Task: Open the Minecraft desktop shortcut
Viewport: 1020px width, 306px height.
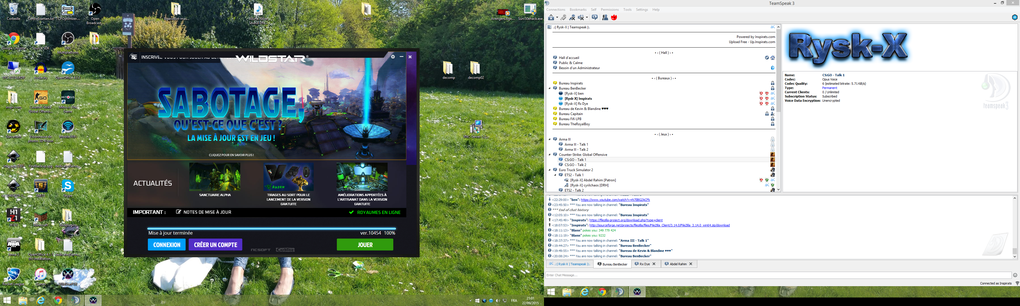Action: point(41,218)
